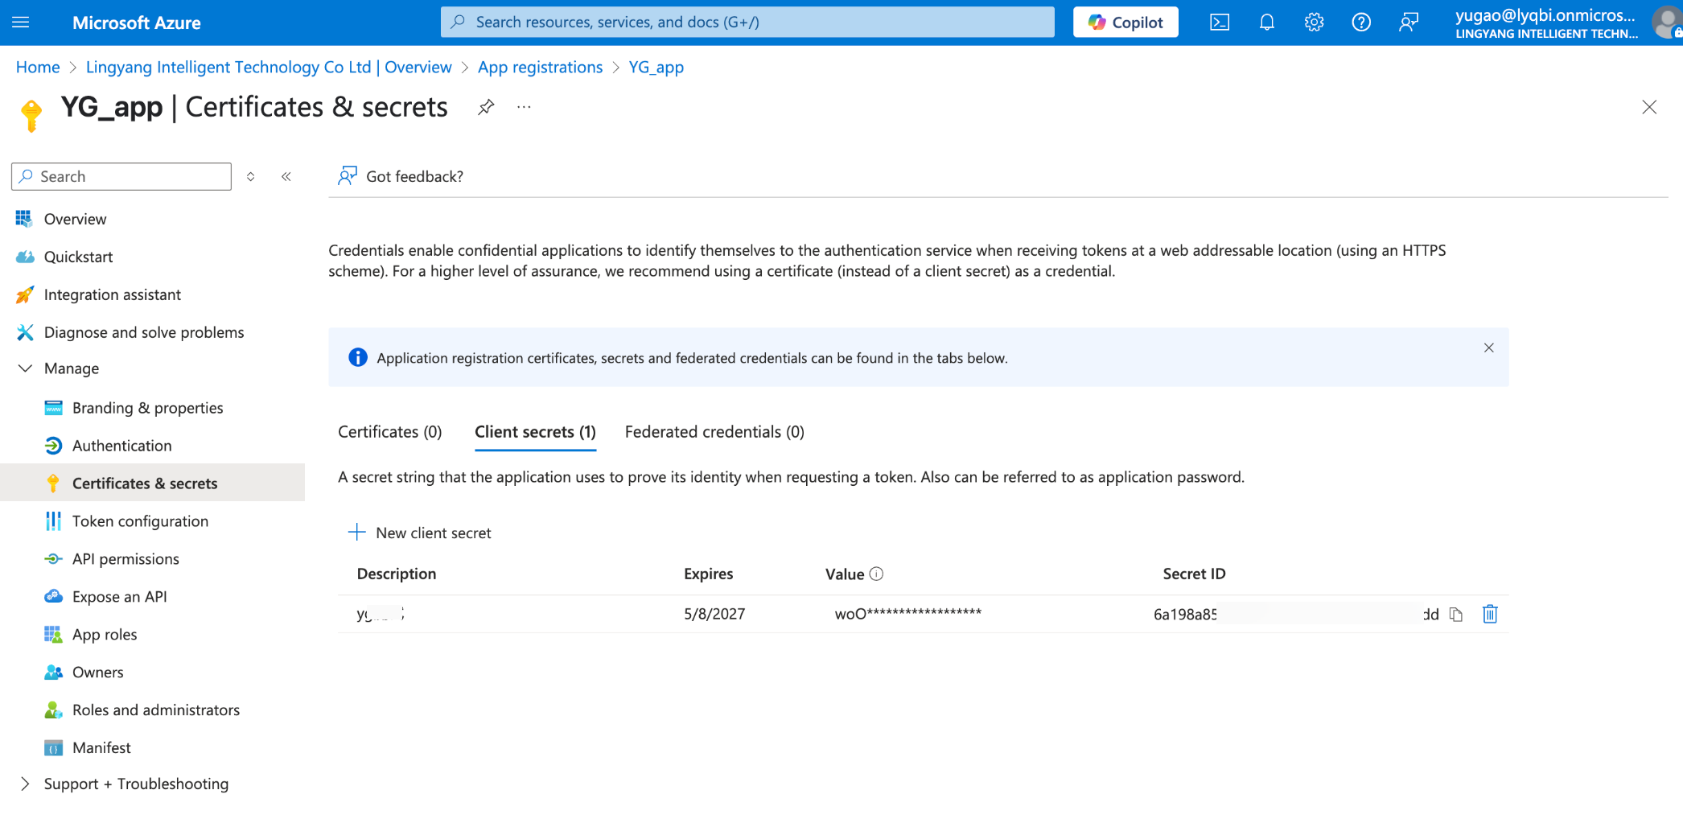Collapse the Manage section
Screen dimensions: 1683x827
(26, 368)
